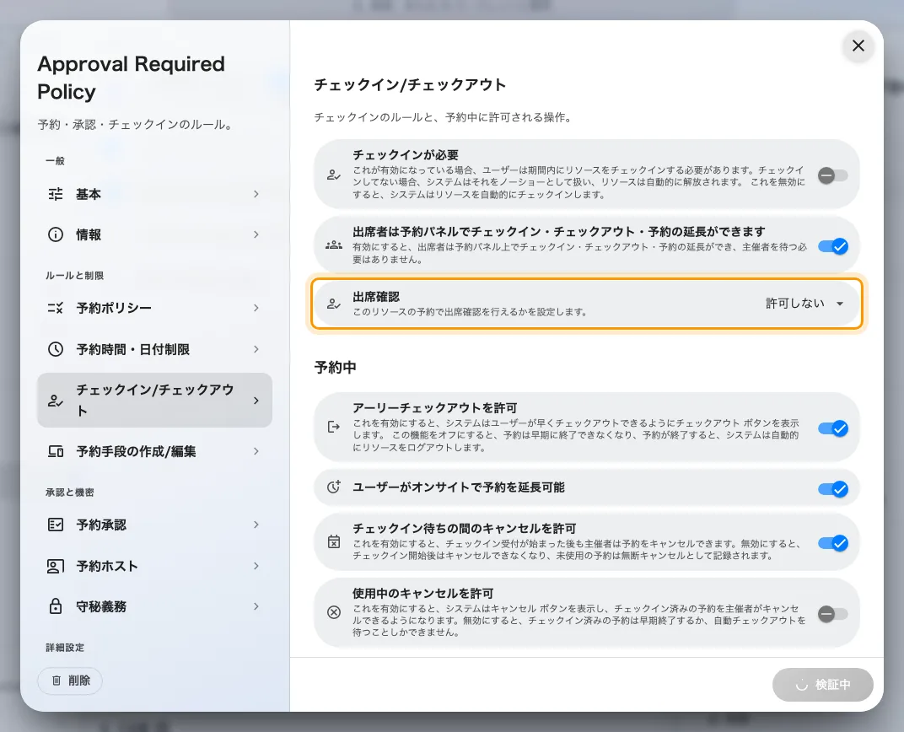Screen dimensions: 904x732
Task: Enable the チェックインが必要 toggle
Action: coord(832,175)
